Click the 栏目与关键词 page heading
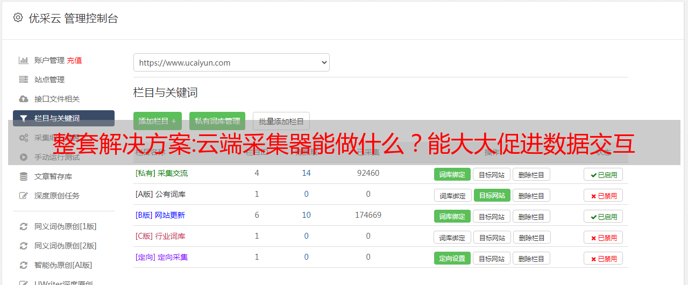This screenshot has height=285, width=688. click(x=166, y=92)
